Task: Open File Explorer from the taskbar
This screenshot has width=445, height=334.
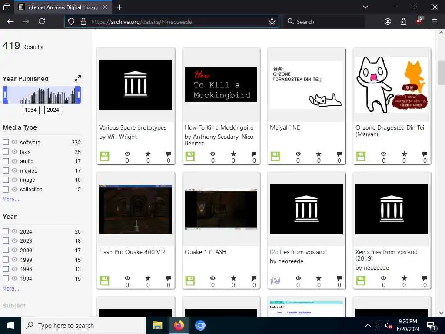Action: [157, 325]
